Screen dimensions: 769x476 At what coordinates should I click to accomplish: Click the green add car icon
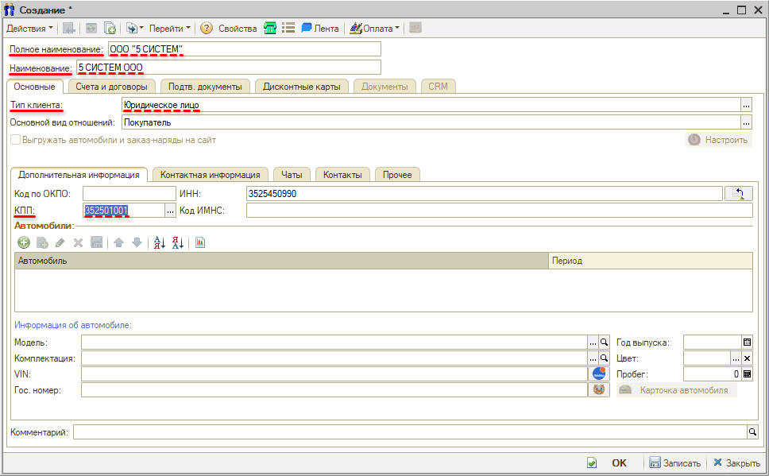(24, 242)
